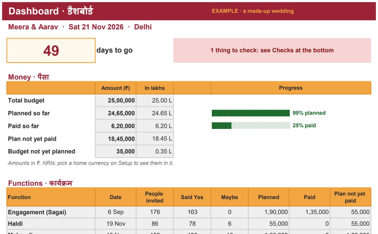
Task: Click the 'Planned' column header in Functions
Action: click(x=269, y=197)
